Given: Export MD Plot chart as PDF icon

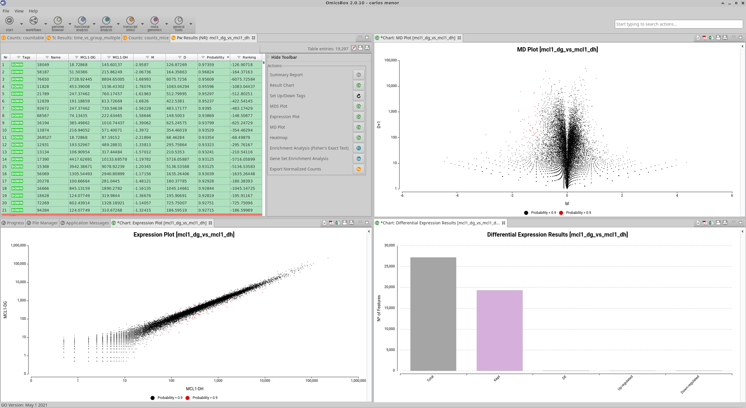Looking at the screenshot, I should click(704, 38).
